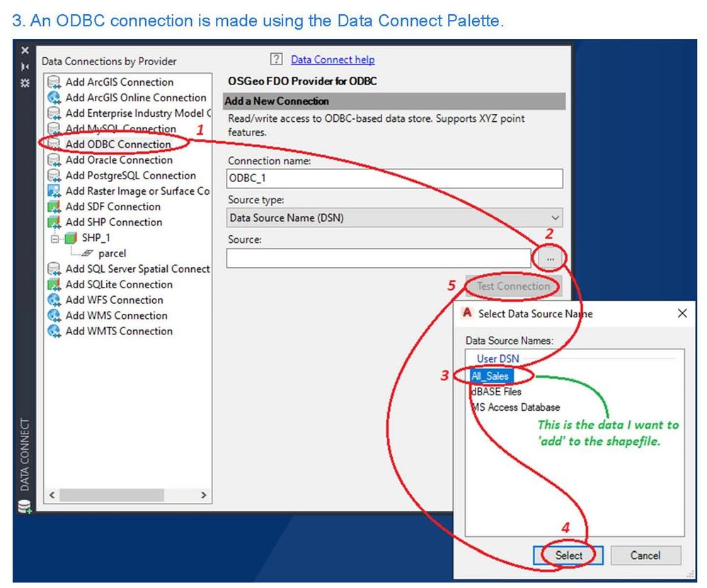The width and height of the screenshot is (707, 588).
Task: Close the Data Connect palette
Action: 25,50
